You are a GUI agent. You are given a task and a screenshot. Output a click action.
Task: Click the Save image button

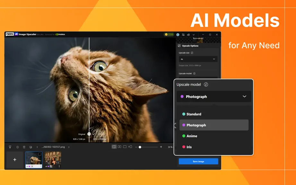click(x=198, y=162)
